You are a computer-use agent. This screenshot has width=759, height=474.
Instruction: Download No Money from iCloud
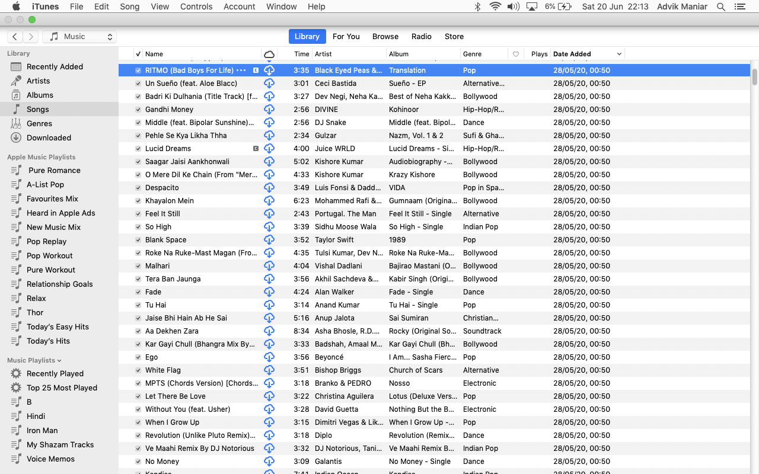269,461
